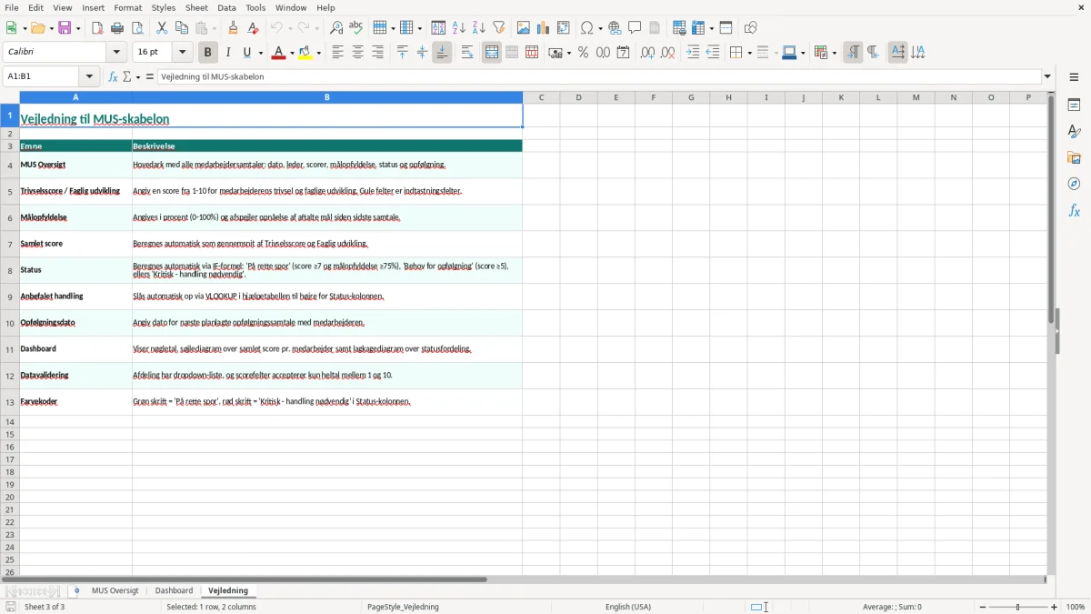Toggle Italic formatting
Viewport: 1091px width, 614px height.
coord(228,53)
